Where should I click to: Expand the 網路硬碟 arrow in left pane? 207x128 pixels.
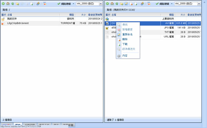[x=73, y=4]
